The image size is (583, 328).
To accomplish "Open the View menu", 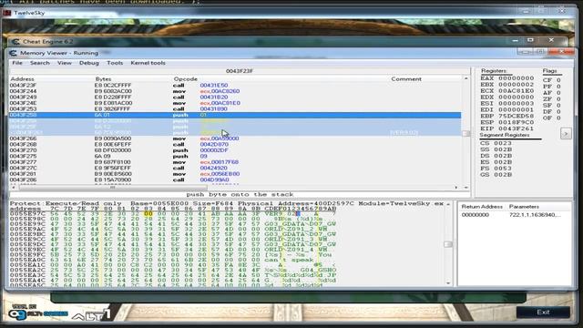I will (65, 63).
